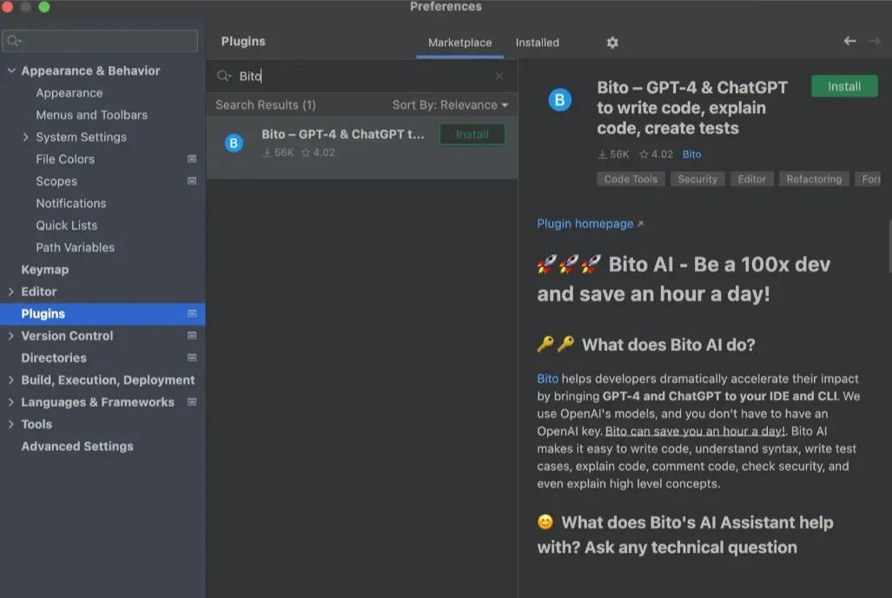This screenshot has width=892, height=598.
Task: Click the forward navigation arrow
Action: (875, 40)
